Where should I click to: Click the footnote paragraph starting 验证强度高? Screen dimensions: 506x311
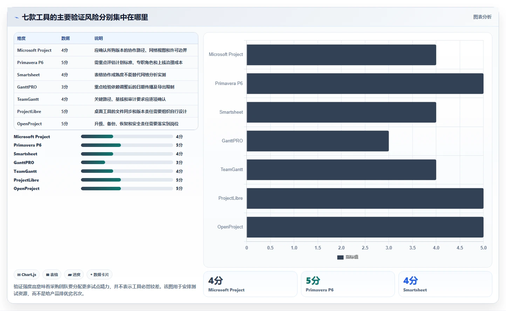coord(105,290)
